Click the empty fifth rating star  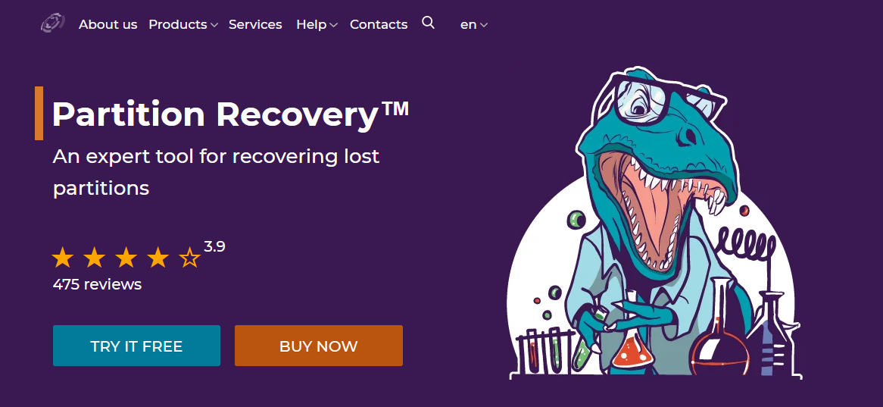pyautogui.click(x=190, y=258)
